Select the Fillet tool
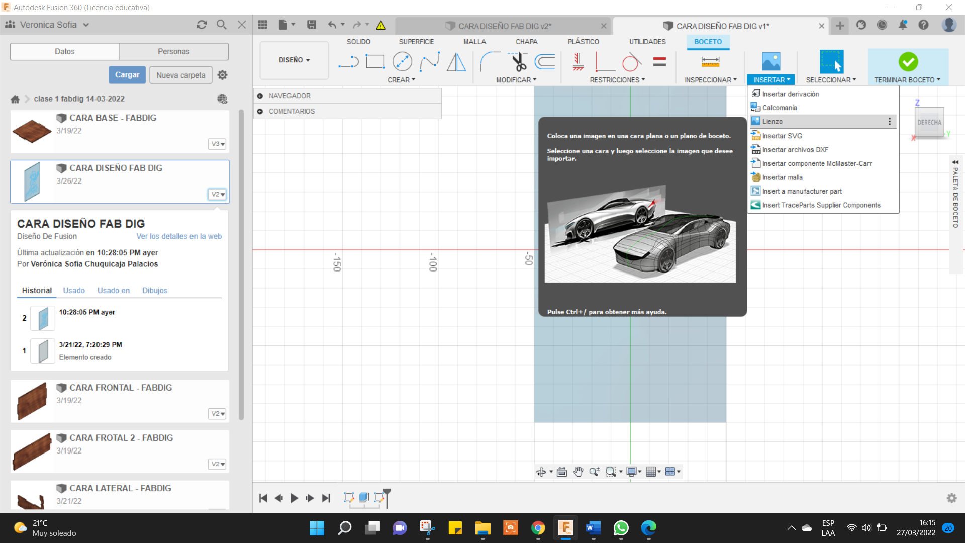Screen dimensions: 965x543 [x=491, y=62]
